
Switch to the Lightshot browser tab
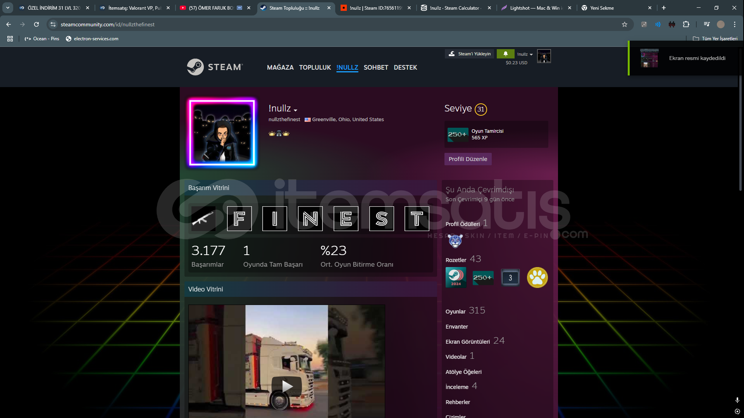[536, 8]
